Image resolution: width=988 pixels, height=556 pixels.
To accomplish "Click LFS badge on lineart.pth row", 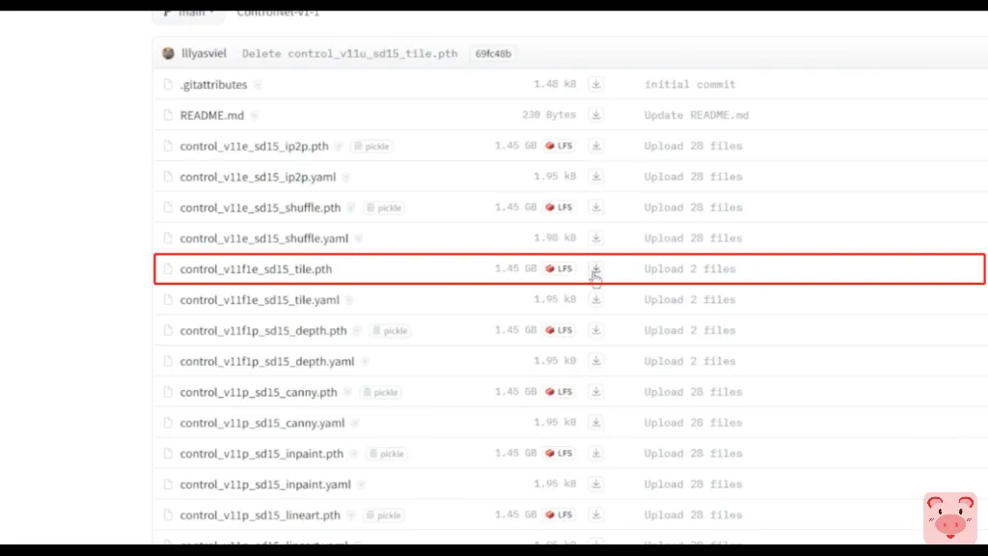I will pos(559,515).
